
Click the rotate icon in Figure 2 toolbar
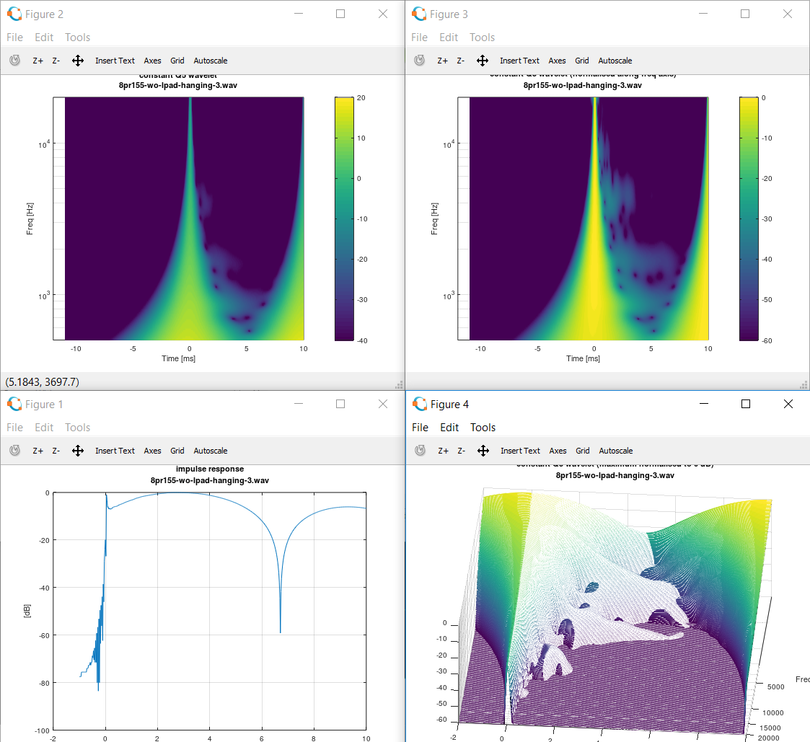tap(15, 61)
